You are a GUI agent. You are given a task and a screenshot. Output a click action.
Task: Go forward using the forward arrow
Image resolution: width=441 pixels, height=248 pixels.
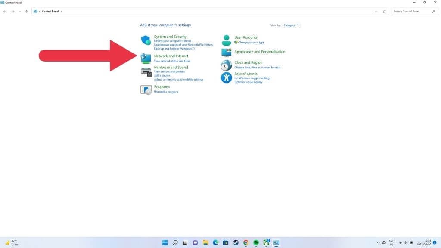click(12, 12)
